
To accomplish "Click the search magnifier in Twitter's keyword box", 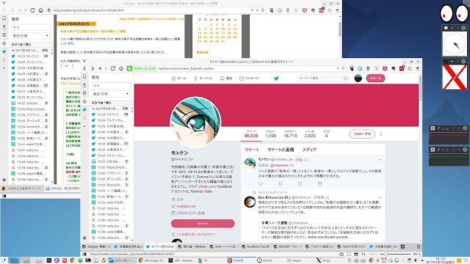I will (x=346, y=78).
